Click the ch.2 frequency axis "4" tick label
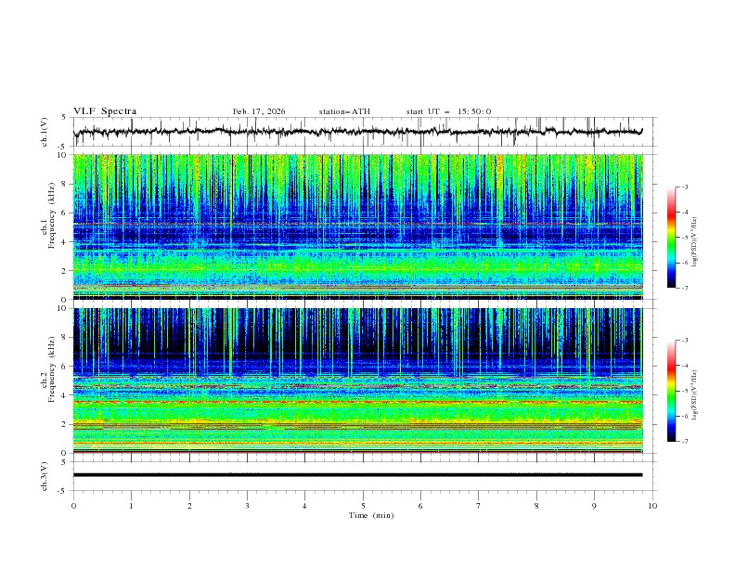Image resolution: width=735 pixels, height=568 pixels. [x=65, y=395]
